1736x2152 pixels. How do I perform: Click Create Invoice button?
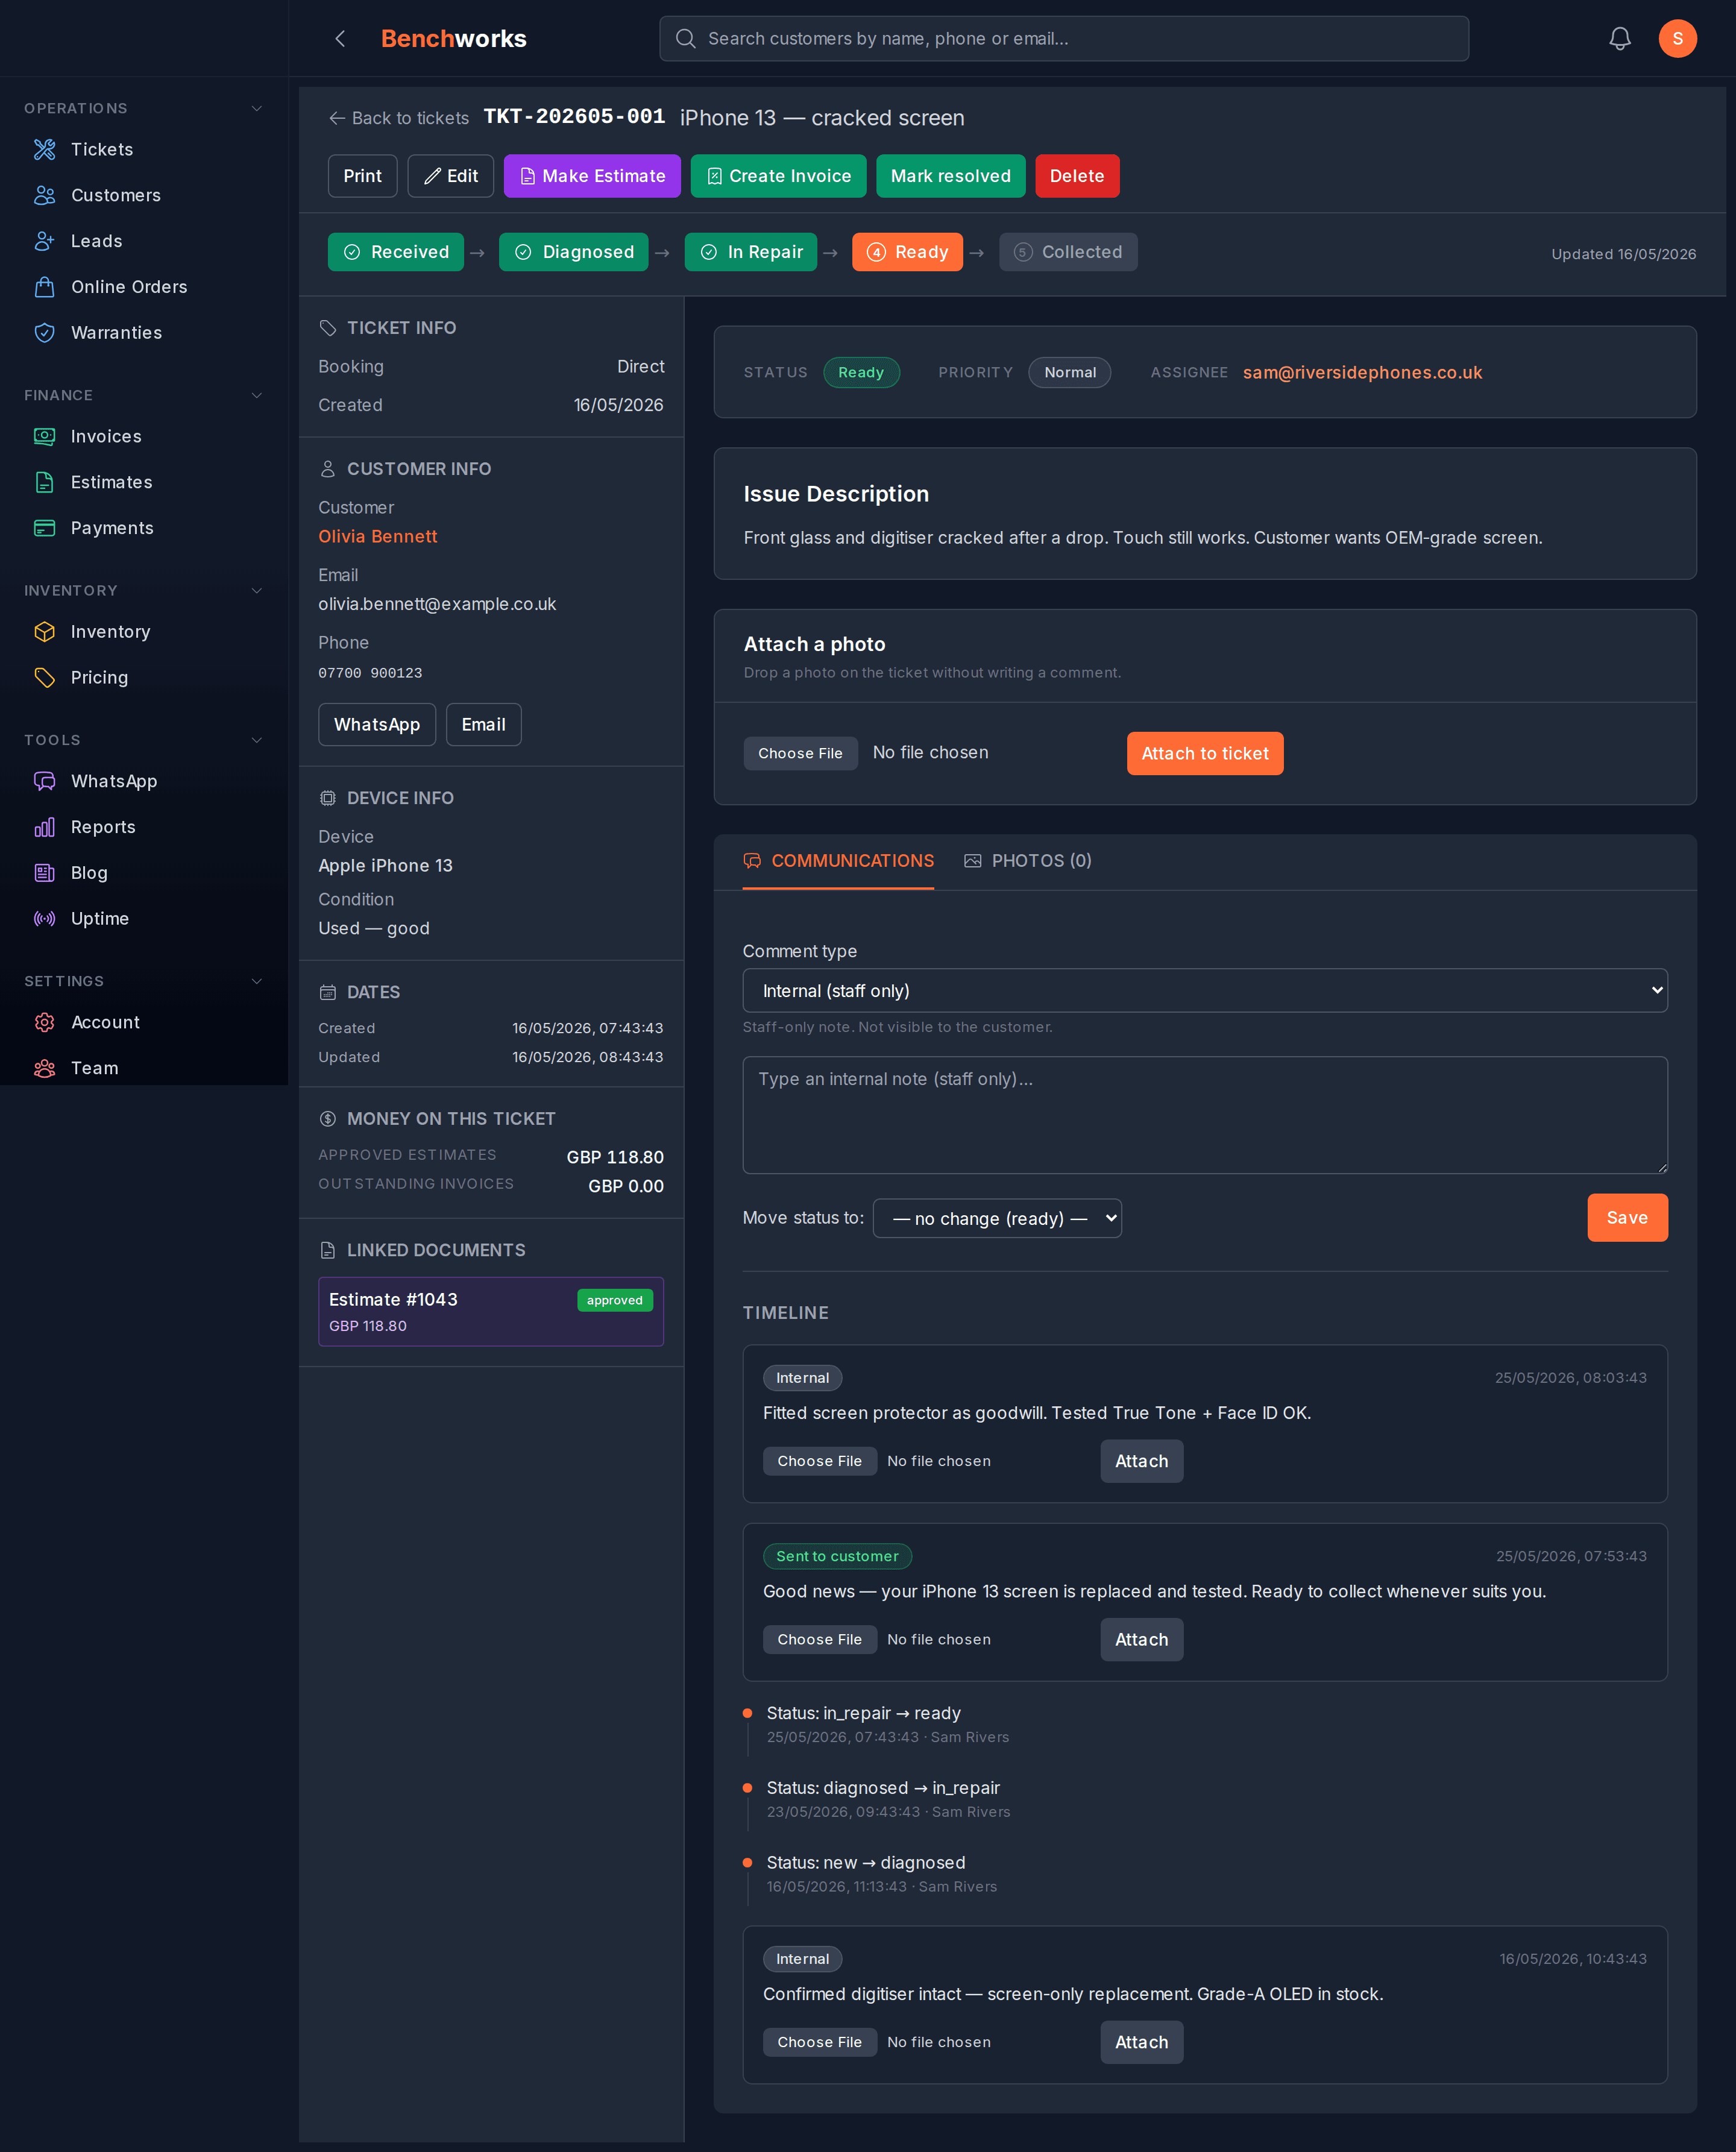pyautogui.click(x=779, y=177)
